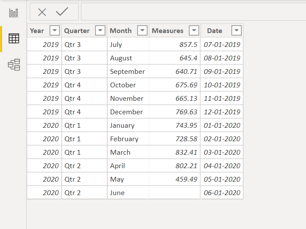Click the 743.95 measure value

click(x=186, y=126)
